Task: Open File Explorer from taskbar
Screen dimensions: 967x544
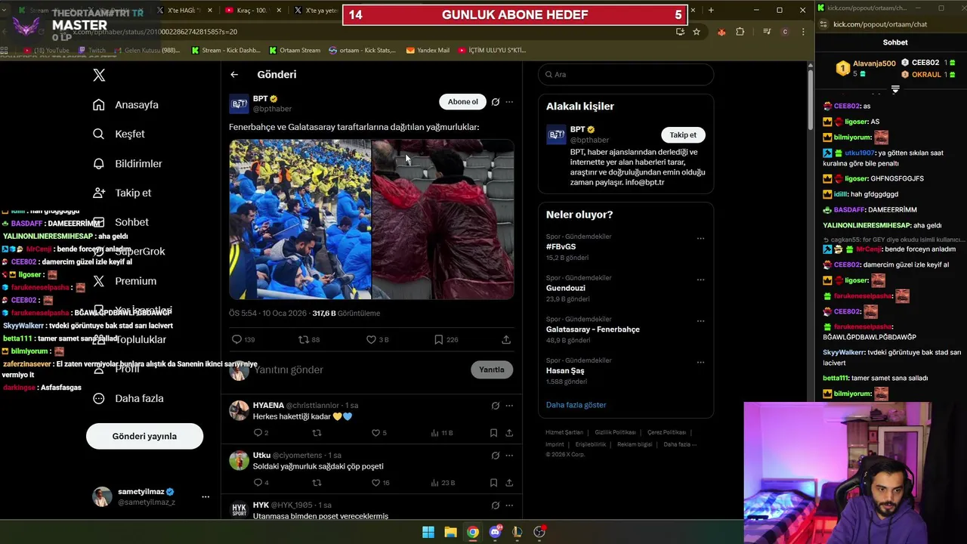Action: click(450, 532)
